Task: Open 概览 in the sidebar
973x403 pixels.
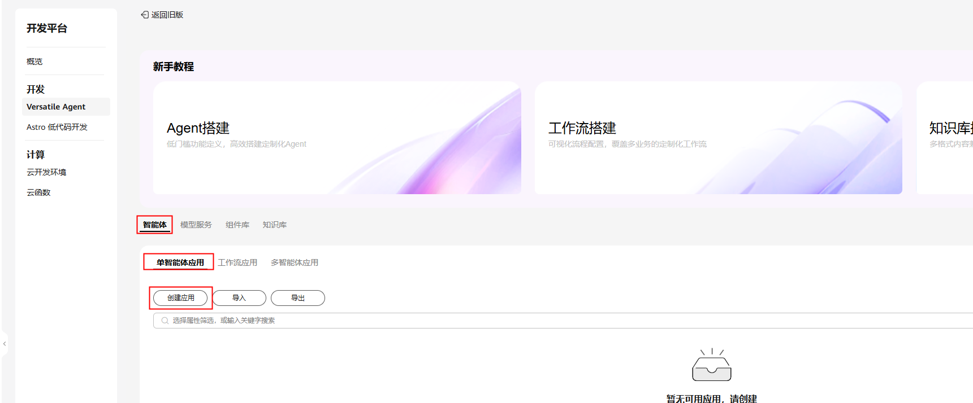Action: coord(34,62)
